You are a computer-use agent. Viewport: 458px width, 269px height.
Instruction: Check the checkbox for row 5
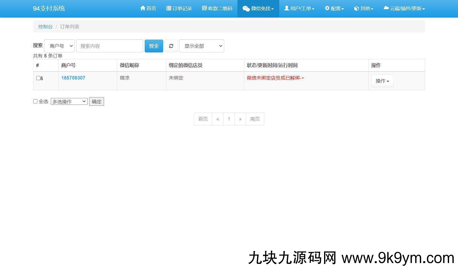pyautogui.click(x=38, y=78)
